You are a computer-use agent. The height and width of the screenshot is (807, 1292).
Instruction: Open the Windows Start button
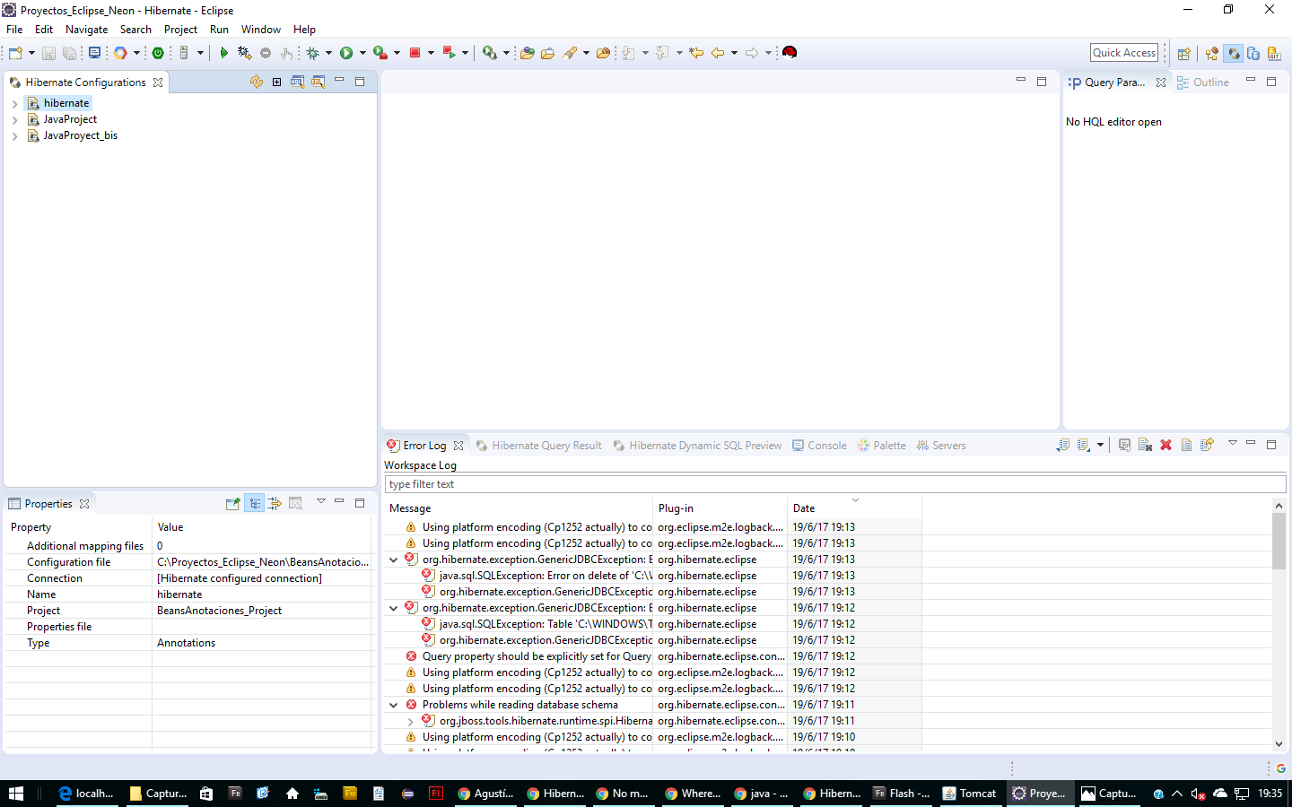click(16, 793)
